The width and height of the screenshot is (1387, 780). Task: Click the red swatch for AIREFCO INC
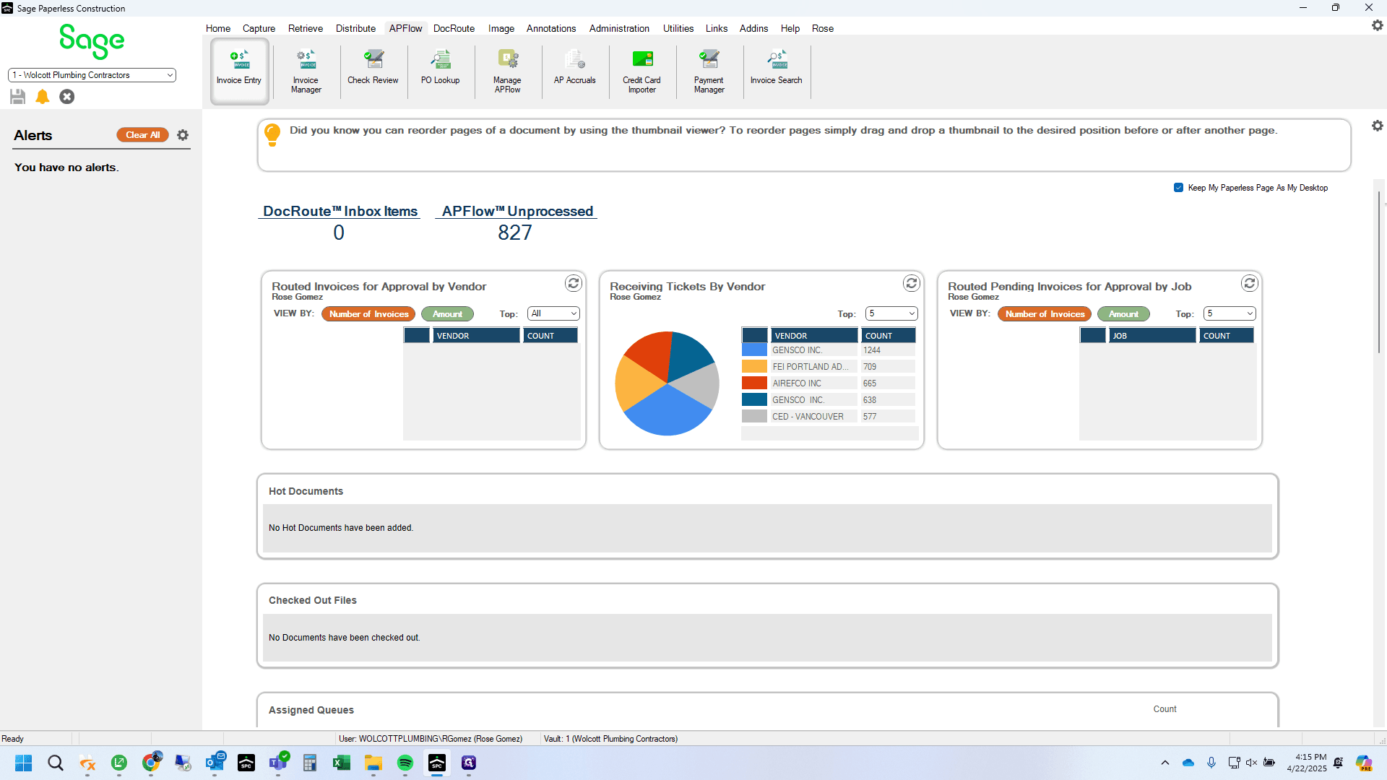pos(754,383)
